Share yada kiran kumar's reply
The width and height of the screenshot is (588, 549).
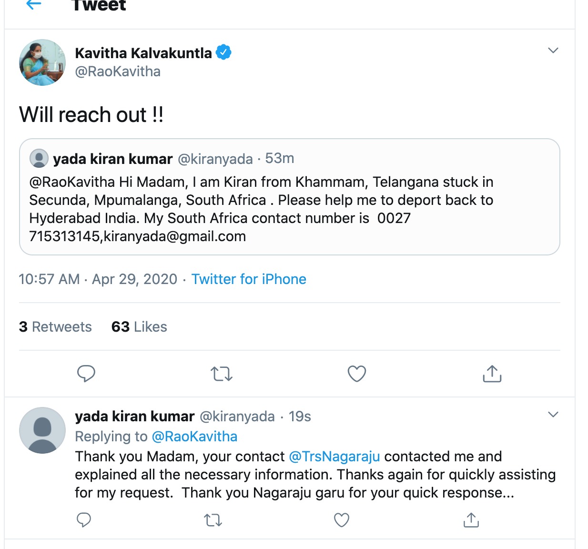click(x=471, y=520)
